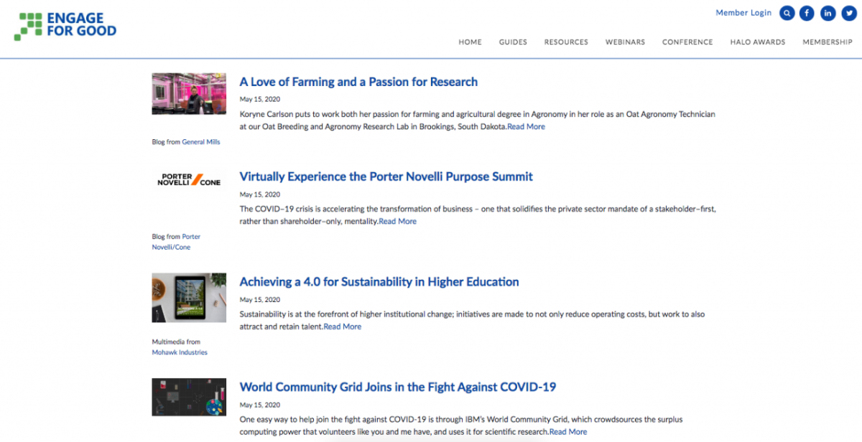Visit the General Mills blog source link
This screenshot has width=862, height=442.
pyautogui.click(x=201, y=142)
